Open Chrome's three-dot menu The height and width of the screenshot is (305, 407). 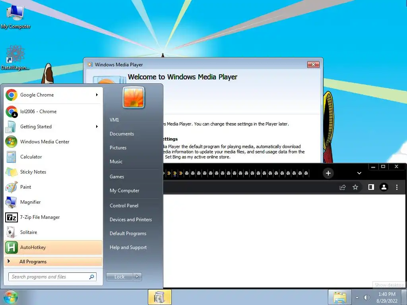(x=397, y=187)
